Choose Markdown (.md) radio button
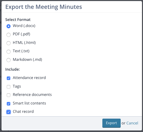This screenshot has width=143, height=132. click(x=9, y=60)
